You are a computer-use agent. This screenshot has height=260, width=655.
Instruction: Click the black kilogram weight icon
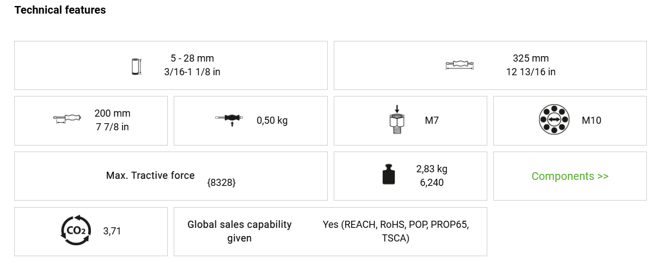coord(388,176)
